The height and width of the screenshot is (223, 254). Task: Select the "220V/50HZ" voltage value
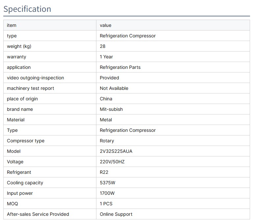pyautogui.click(x=112, y=162)
